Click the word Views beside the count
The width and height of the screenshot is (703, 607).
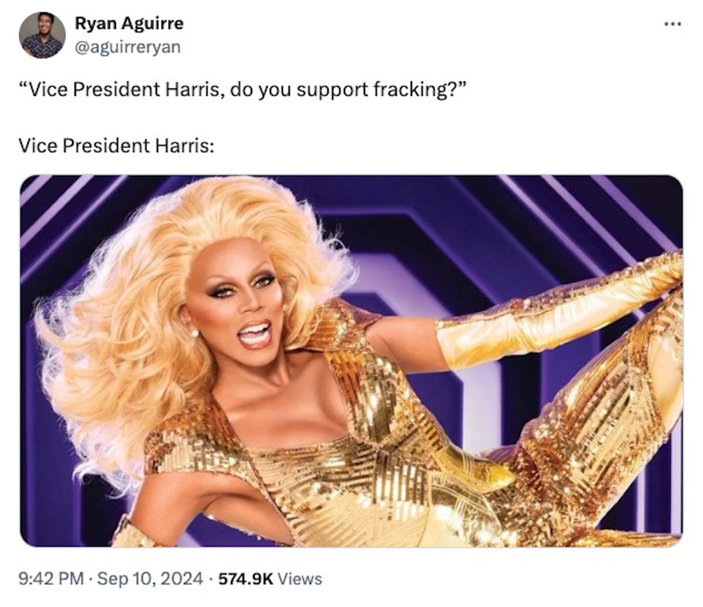299,579
